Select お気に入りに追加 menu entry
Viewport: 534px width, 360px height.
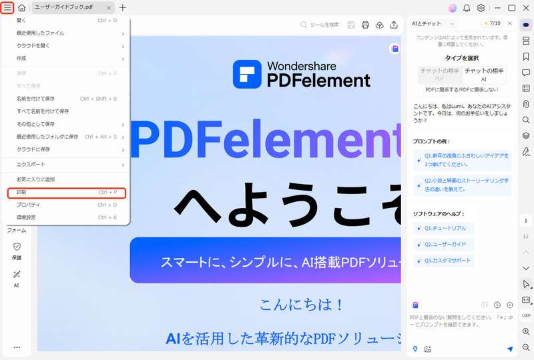pos(66,179)
